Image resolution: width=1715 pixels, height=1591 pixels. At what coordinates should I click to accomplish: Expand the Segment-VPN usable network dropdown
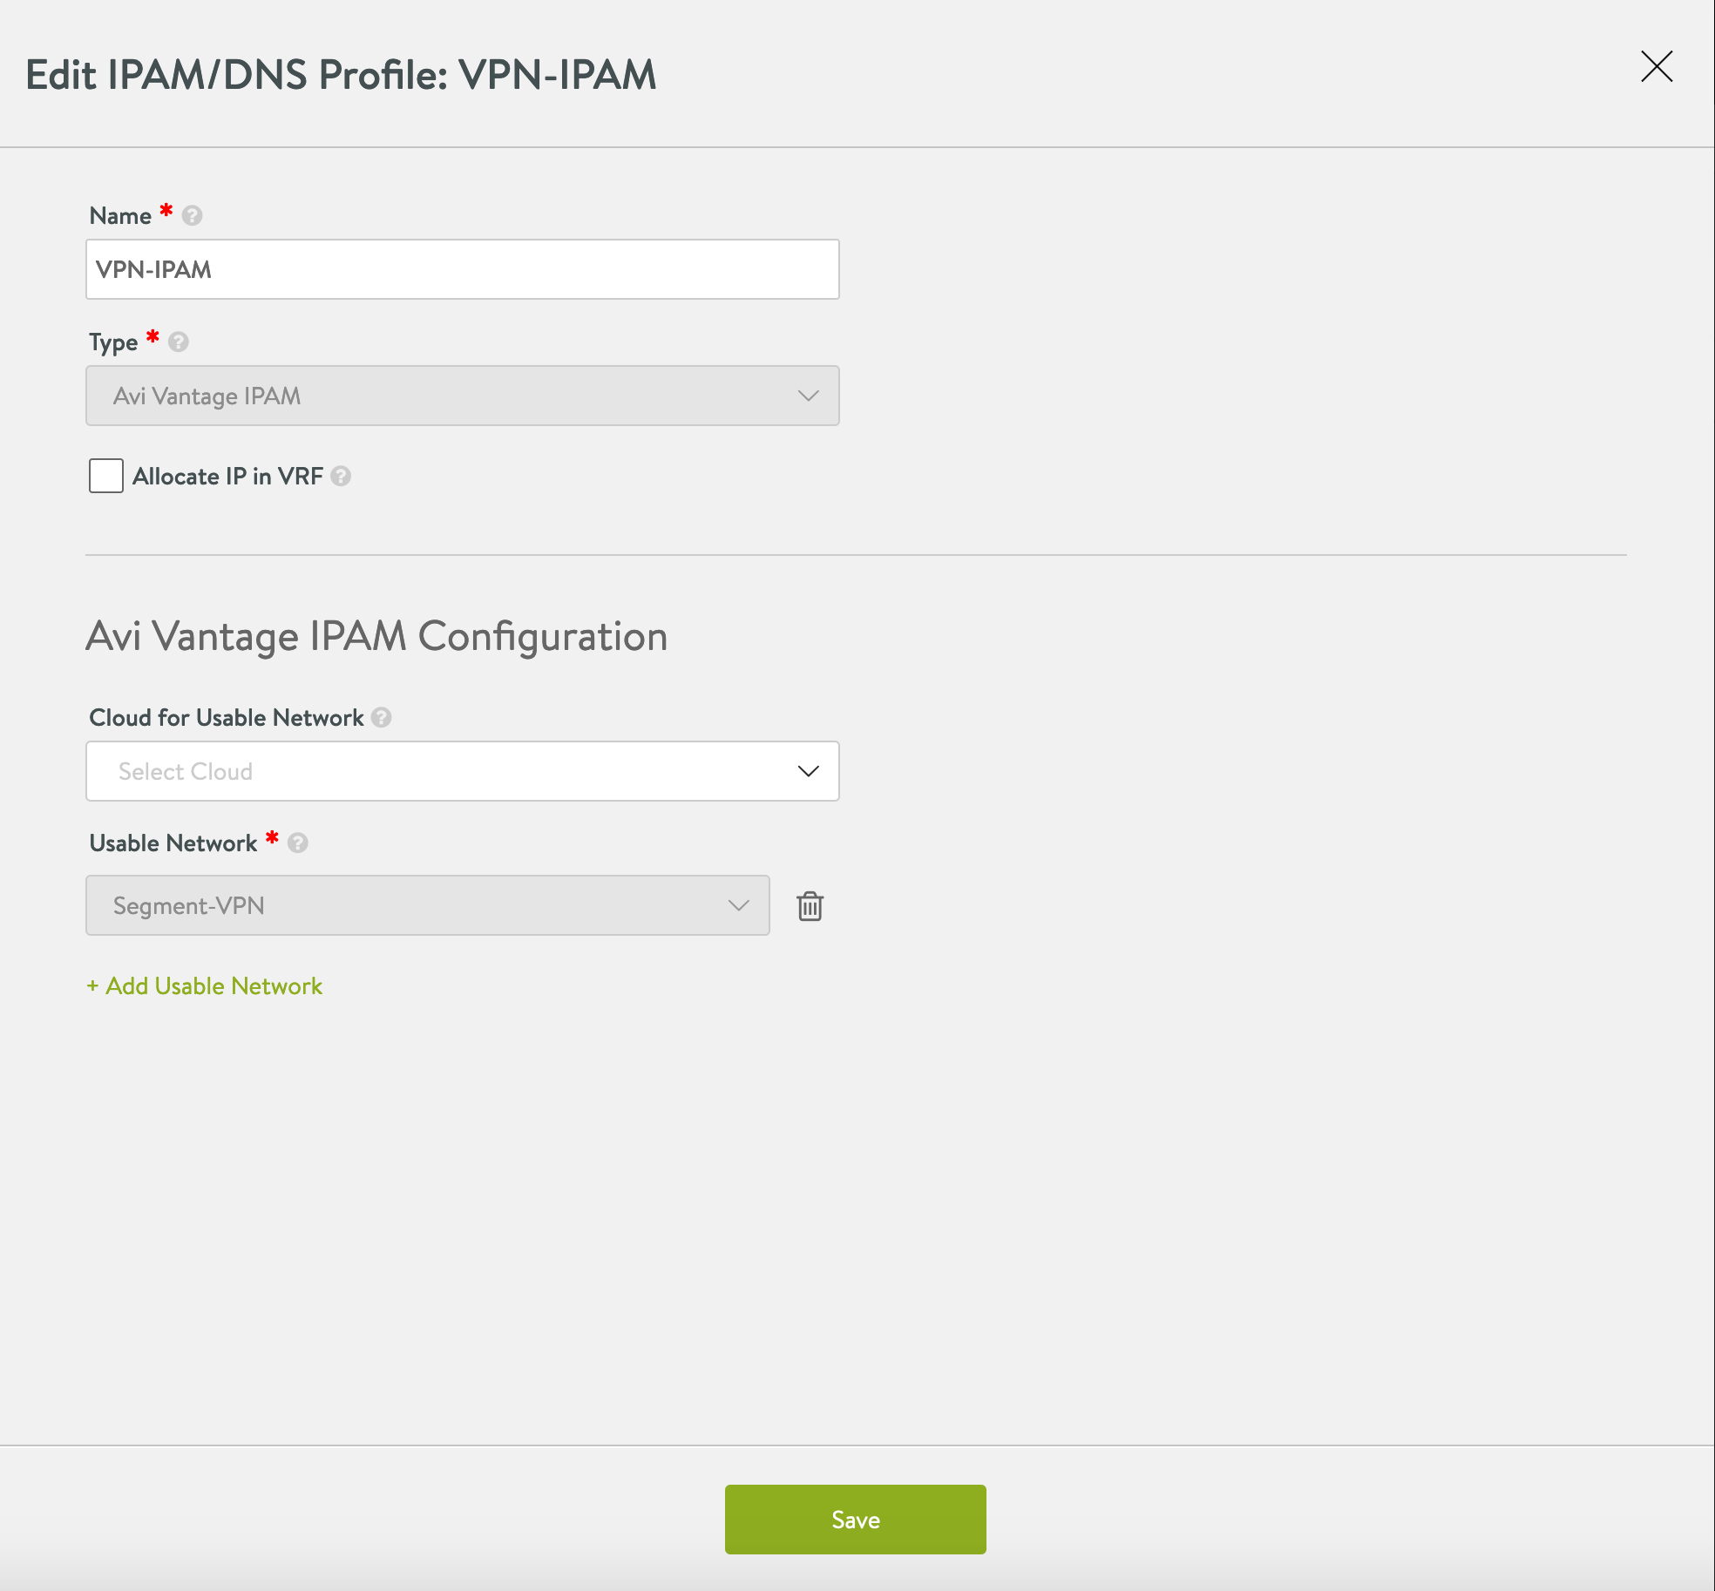click(x=739, y=904)
